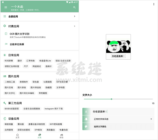
Task: Open the 高级重启 chip
Action: point(51,130)
